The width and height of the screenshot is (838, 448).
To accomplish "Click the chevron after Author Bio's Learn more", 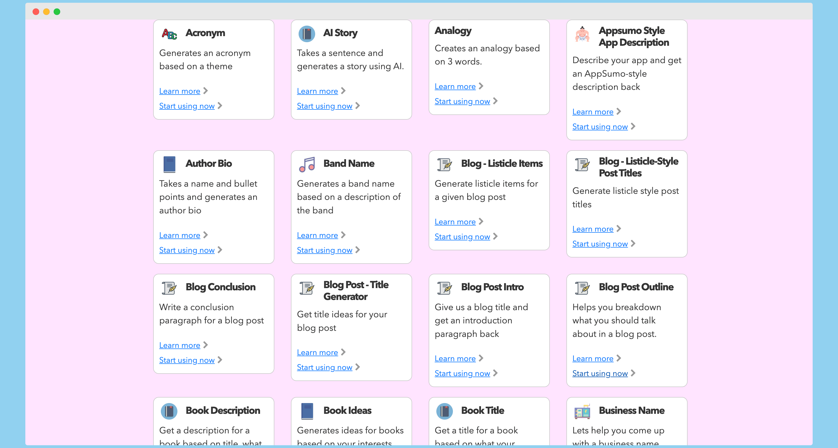I will (206, 235).
